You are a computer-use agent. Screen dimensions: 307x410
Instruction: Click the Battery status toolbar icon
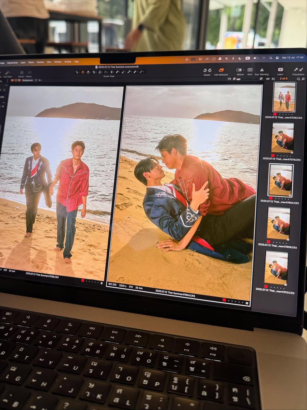click(x=29, y=72)
